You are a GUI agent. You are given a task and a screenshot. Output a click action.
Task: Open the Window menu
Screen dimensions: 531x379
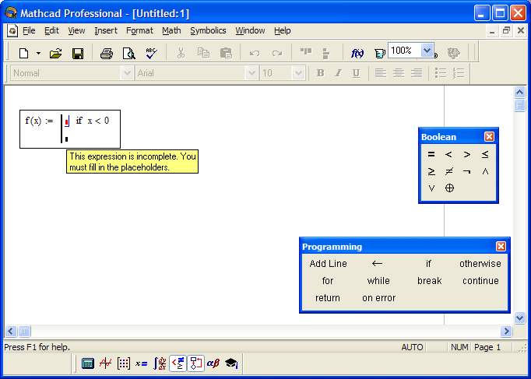(x=250, y=31)
